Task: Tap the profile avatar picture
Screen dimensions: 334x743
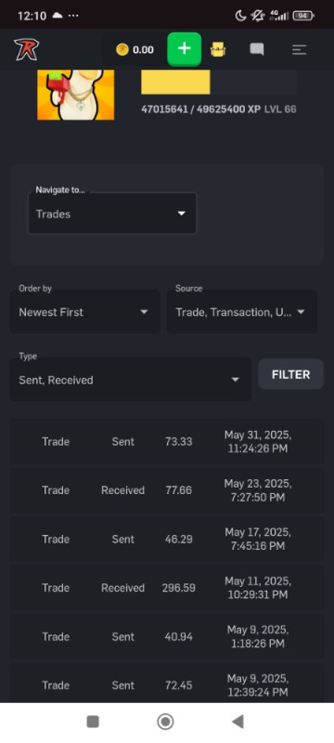Action: [76, 95]
